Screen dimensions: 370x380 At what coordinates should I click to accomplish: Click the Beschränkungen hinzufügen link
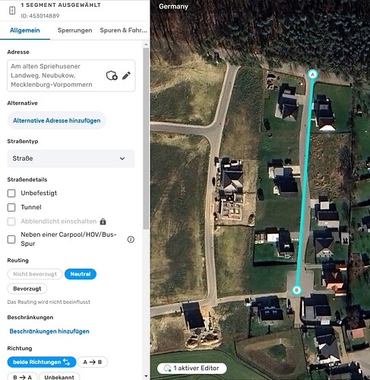coord(49,331)
